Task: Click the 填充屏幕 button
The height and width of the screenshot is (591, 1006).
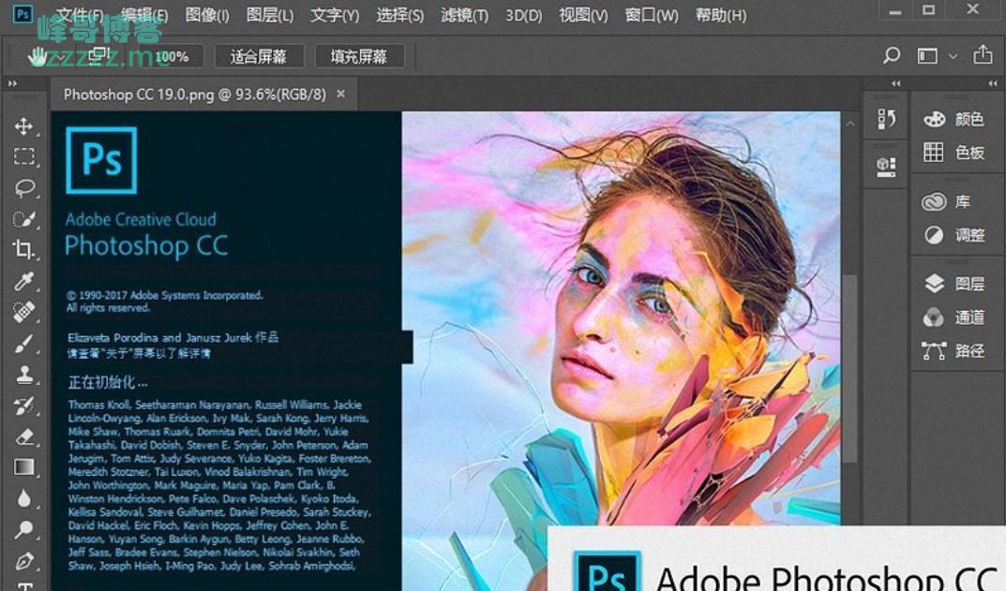Action: (359, 56)
